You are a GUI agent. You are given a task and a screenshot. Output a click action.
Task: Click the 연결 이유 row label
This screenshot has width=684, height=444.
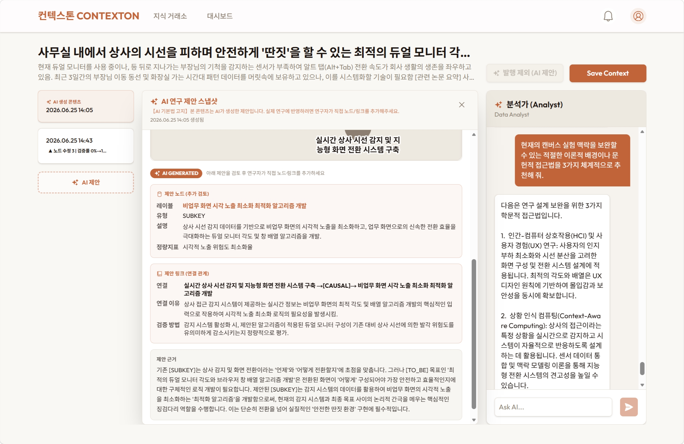coord(168,303)
